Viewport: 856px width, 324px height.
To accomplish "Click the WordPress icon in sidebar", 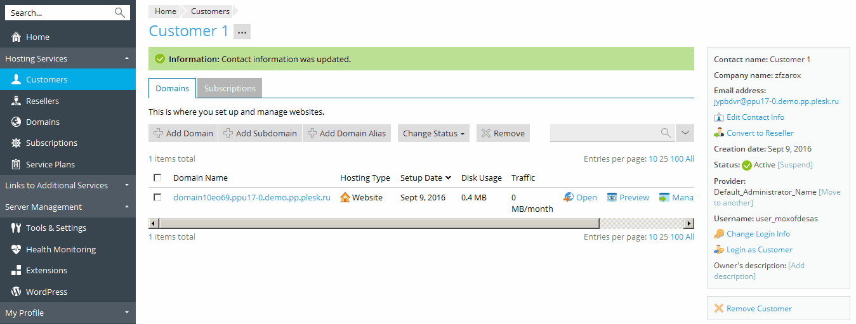I will [x=16, y=292].
